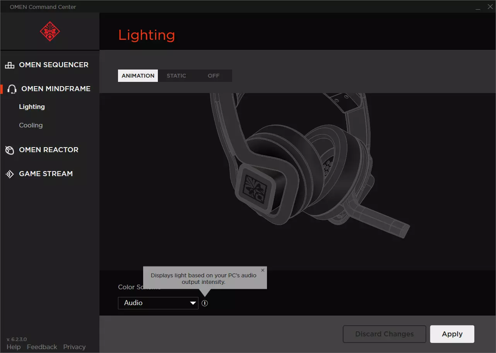The width and height of the screenshot is (496, 353).
Task: Open the Help link
Action: (14, 347)
